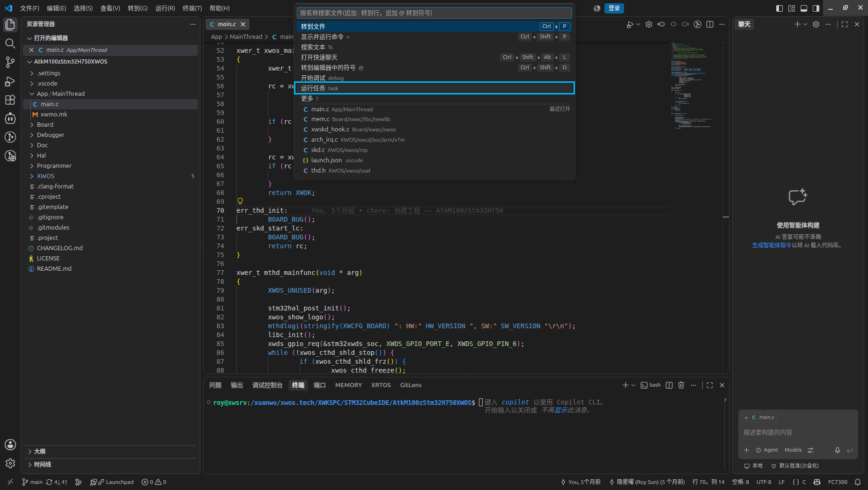
Task: Click the debug-run icon in editor toolbar
Action: coord(630,24)
